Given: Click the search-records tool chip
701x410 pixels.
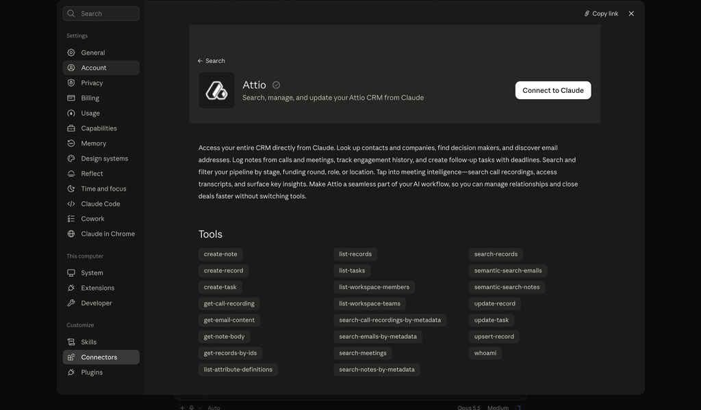Looking at the screenshot, I should point(496,254).
